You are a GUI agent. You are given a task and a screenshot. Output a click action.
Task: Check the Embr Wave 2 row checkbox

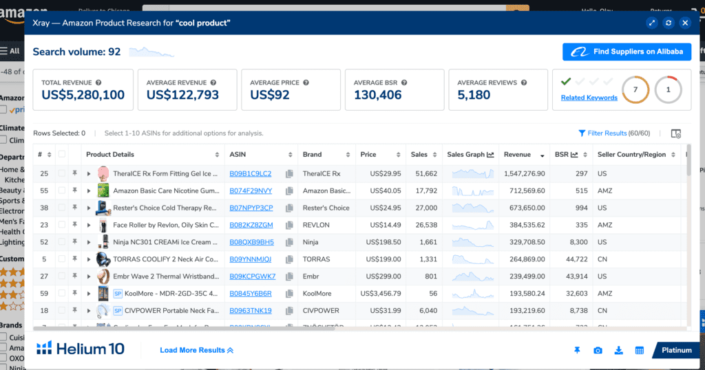point(61,276)
